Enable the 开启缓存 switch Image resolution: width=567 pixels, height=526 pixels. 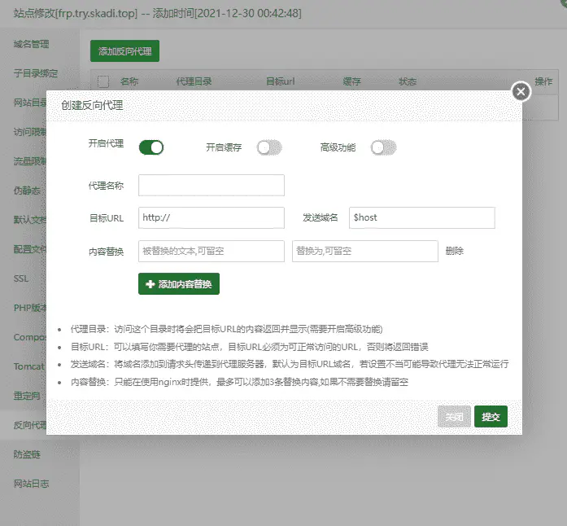click(x=269, y=147)
